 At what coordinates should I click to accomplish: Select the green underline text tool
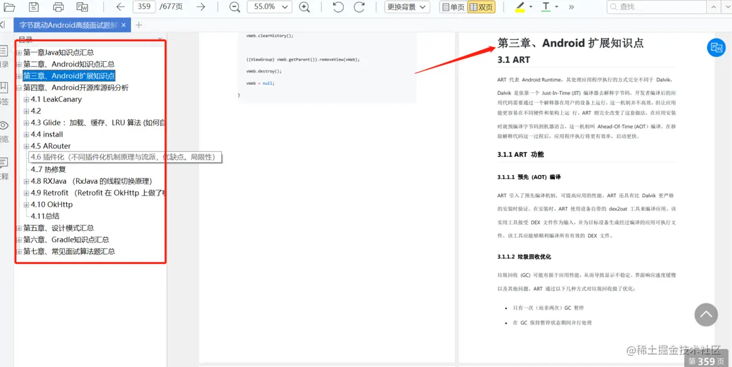click(546, 7)
